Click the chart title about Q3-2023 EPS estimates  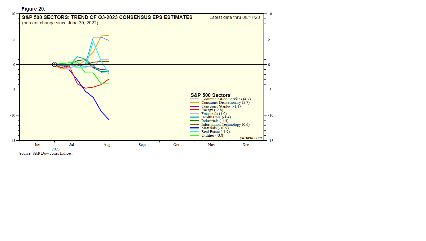coord(107,17)
